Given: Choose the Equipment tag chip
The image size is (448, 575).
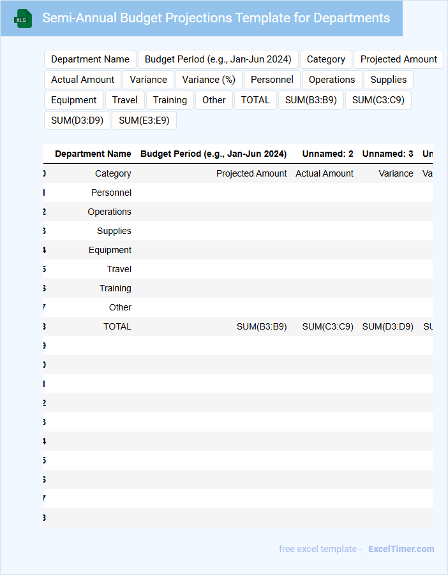Looking at the screenshot, I should tap(74, 100).
